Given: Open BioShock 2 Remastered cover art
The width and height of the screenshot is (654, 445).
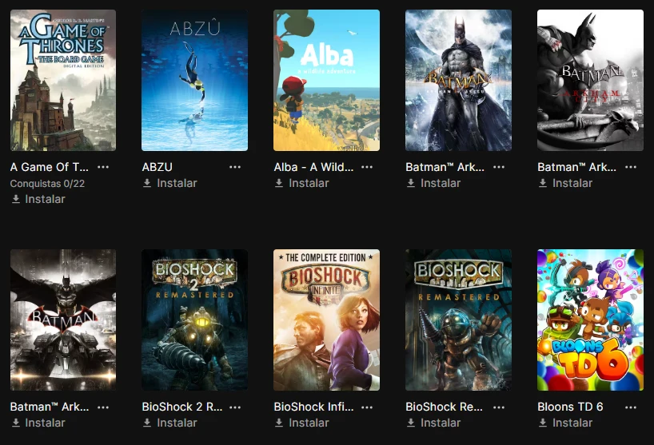Looking at the screenshot, I should click(194, 320).
